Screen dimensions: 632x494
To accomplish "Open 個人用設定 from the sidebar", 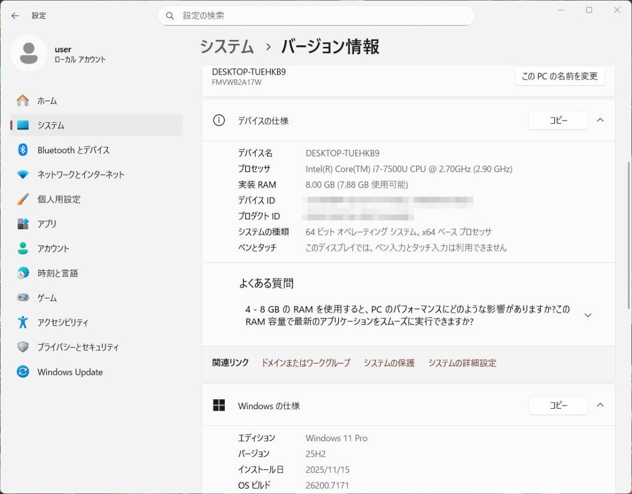I will click(58, 199).
